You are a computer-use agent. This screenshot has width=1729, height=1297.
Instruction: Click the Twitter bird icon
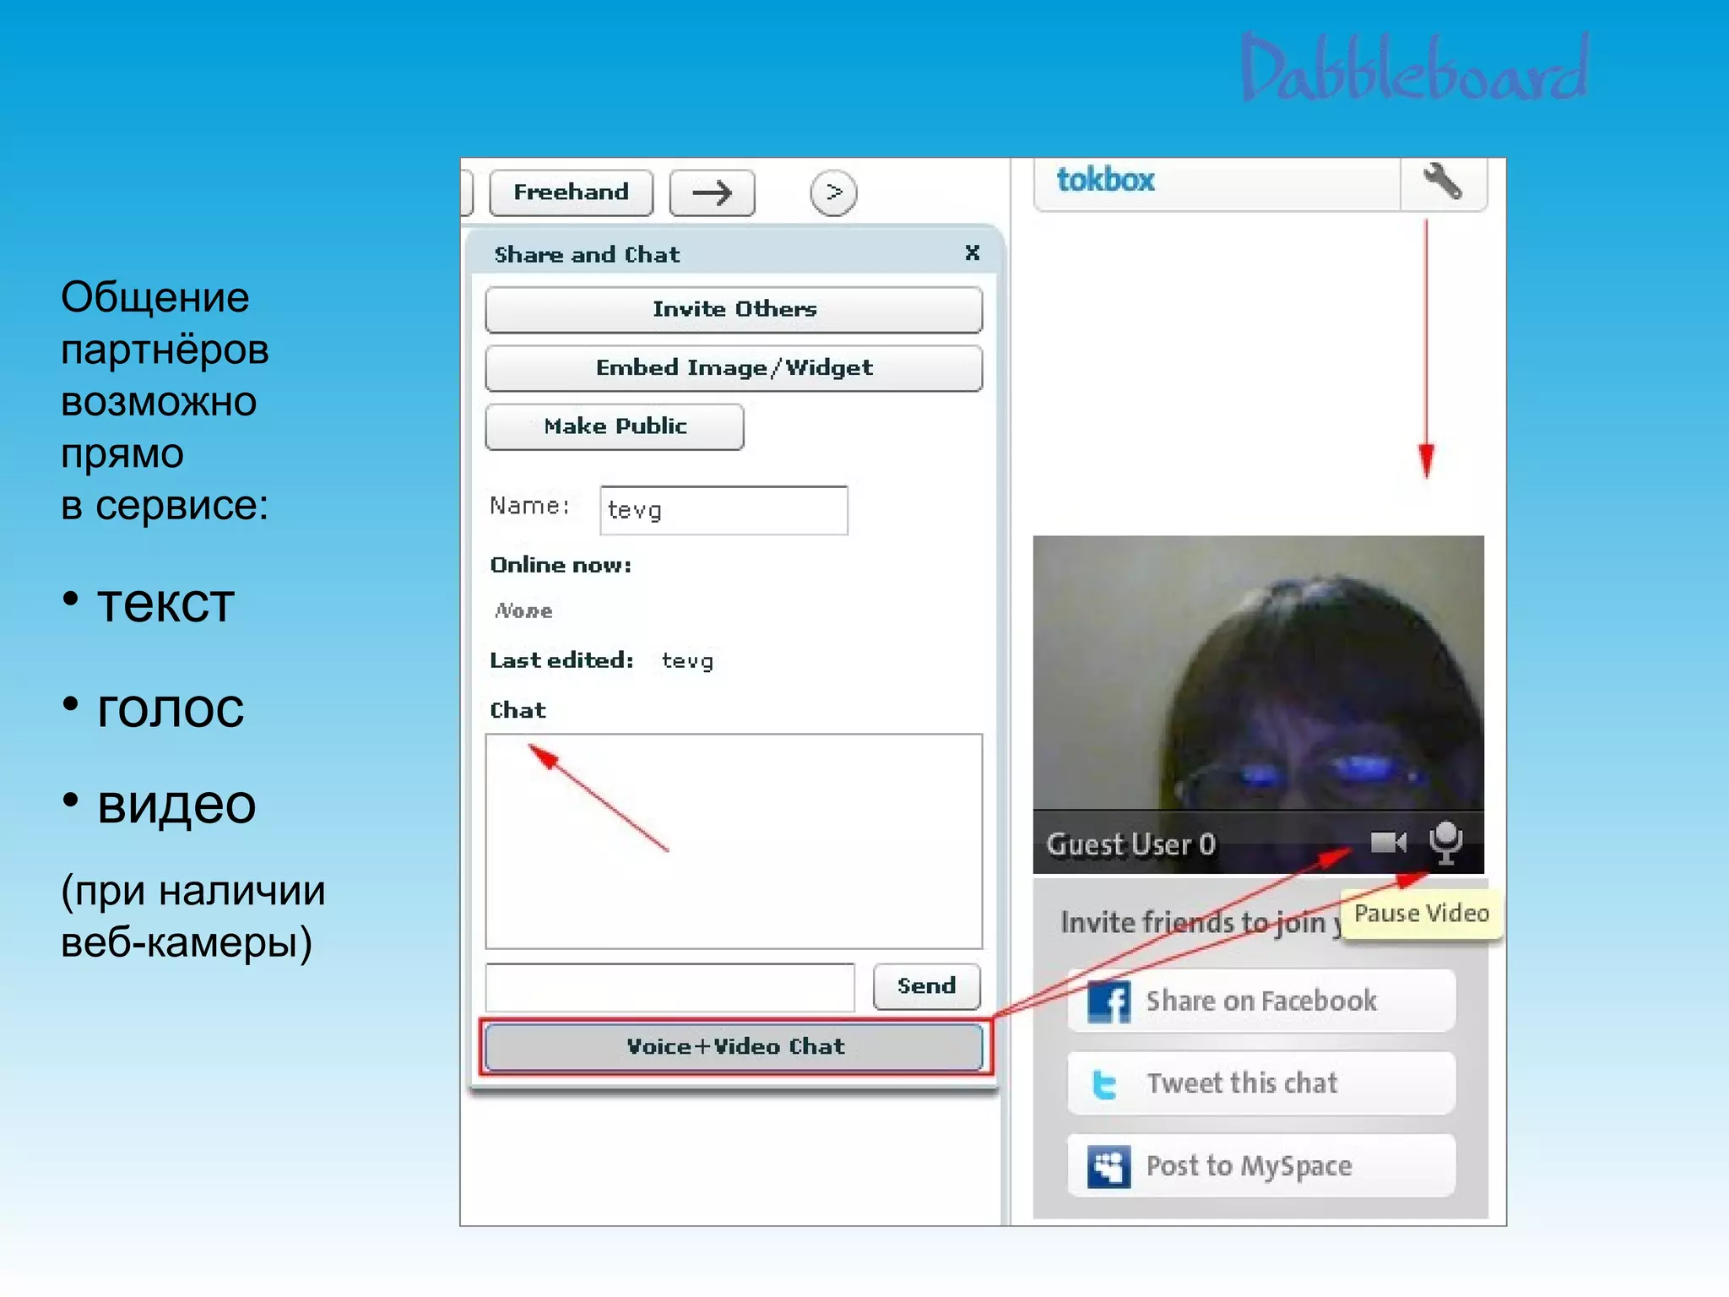(x=1105, y=1083)
